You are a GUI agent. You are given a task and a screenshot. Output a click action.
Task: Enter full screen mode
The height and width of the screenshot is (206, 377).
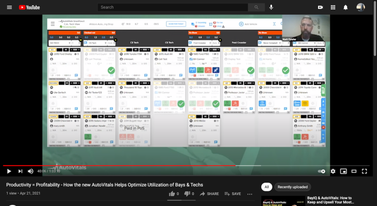point(364,171)
